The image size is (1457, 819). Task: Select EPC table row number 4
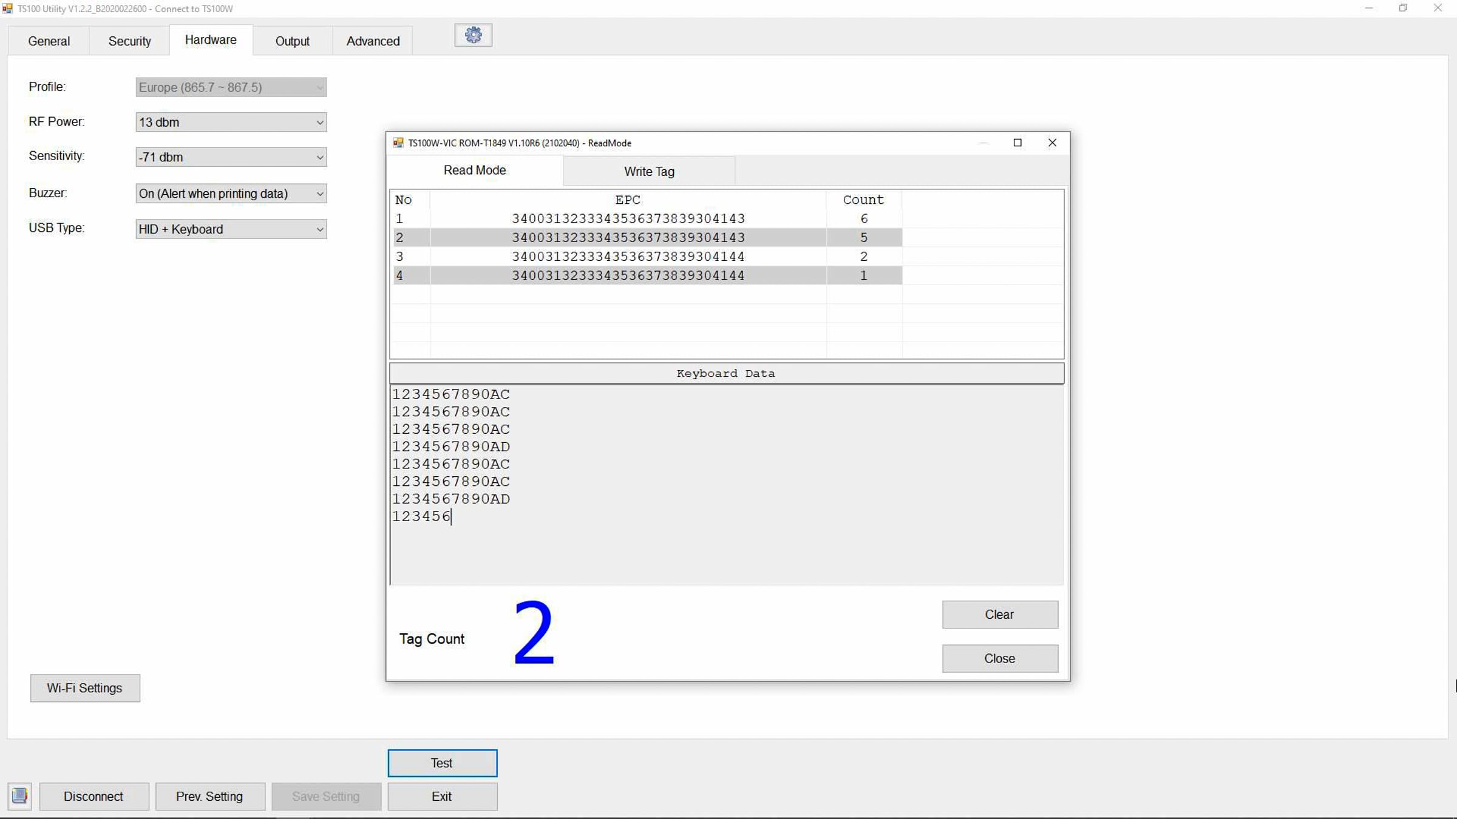647,275
